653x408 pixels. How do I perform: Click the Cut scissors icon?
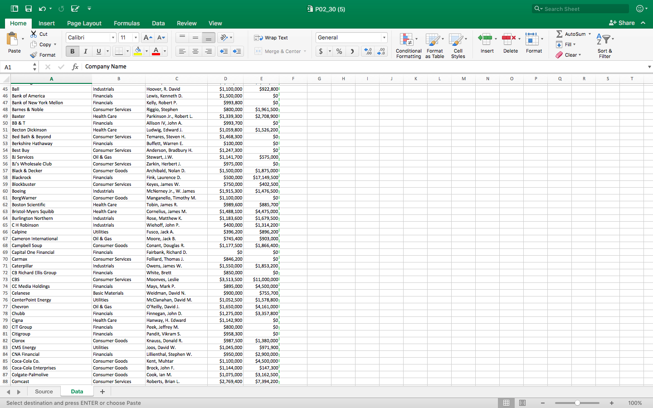click(x=34, y=34)
